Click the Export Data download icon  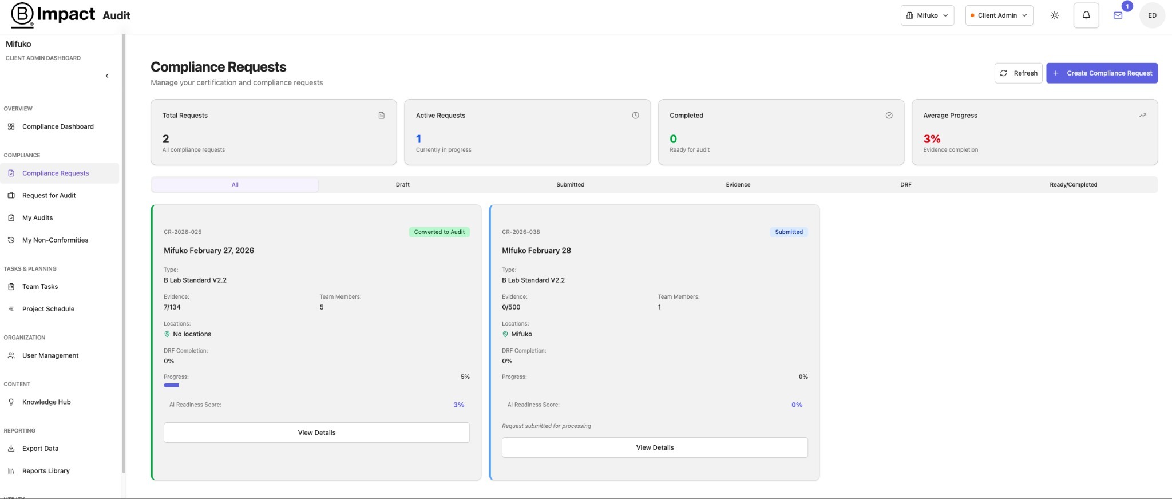point(11,448)
